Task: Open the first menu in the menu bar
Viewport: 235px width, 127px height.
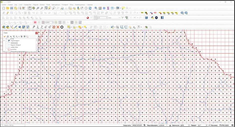Action: click(x=4, y=5)
